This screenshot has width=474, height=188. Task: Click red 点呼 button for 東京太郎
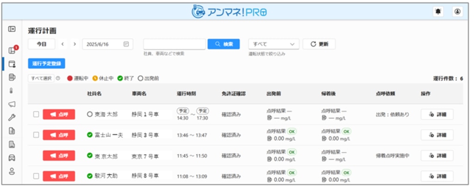(x=58, y=156)
